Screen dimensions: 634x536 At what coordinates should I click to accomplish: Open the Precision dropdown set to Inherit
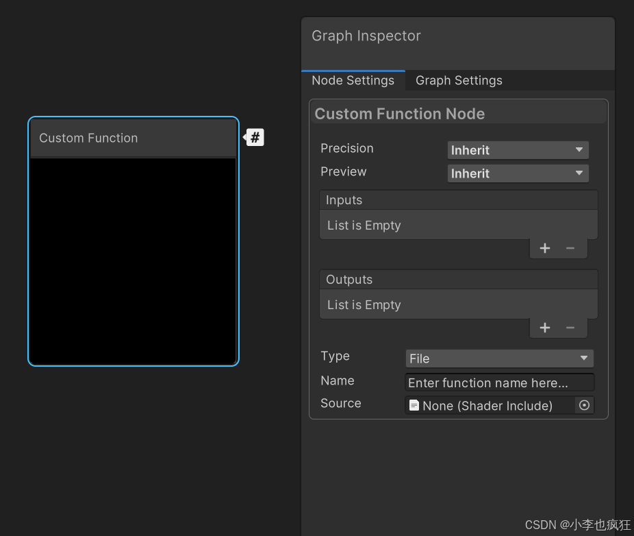518,149
